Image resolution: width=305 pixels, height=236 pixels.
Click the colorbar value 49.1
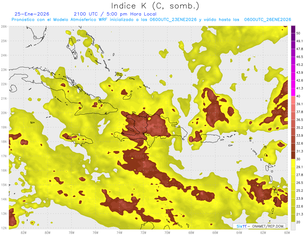point(300,41)
